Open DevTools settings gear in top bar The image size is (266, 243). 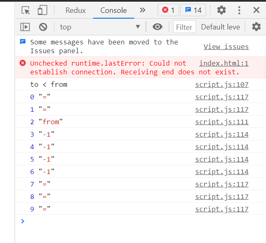click(x=222, y=10)
